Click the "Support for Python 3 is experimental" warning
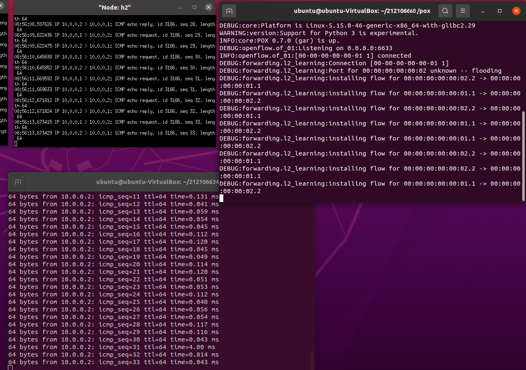 point(319,33)
